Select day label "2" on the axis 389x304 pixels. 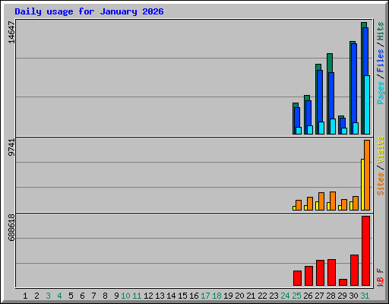(x=36, y=296)
